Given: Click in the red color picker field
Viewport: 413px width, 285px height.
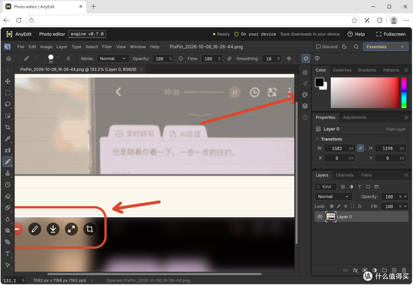Looking at the screenshot, I should click(x=364, y=92).
